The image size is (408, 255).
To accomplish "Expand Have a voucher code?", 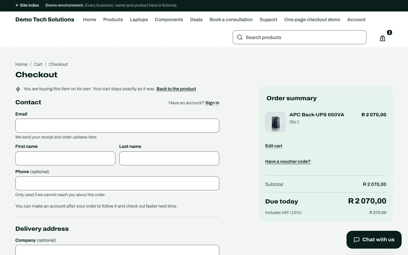I will click(x=288, y=161).
